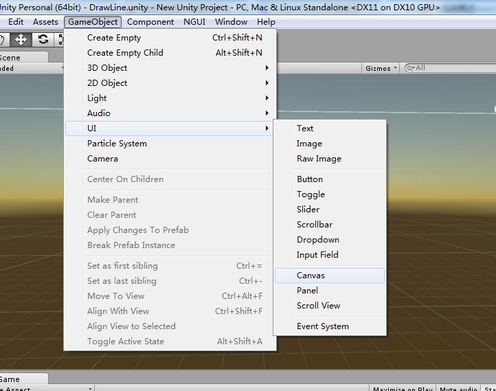
Task: Add a UI Dropdown element
Action: tap(330, 240)
